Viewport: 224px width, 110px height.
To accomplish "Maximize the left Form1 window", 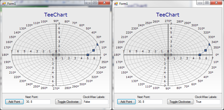I will [x=95, y=2].
